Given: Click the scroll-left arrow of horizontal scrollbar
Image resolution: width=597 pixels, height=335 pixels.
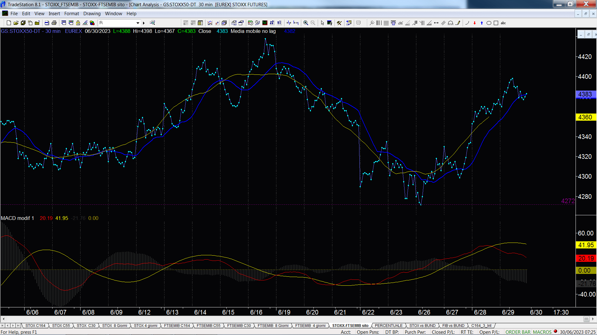Looking at the screenshot, I should click(3, 319).
